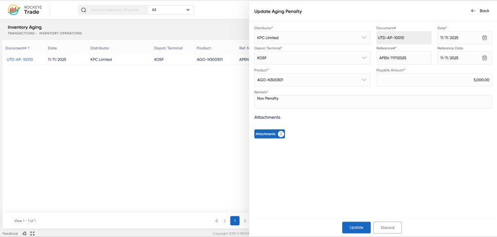The image size is (497, 237).
Task: Click the search magnifier icon
Action: pos(83,10)
